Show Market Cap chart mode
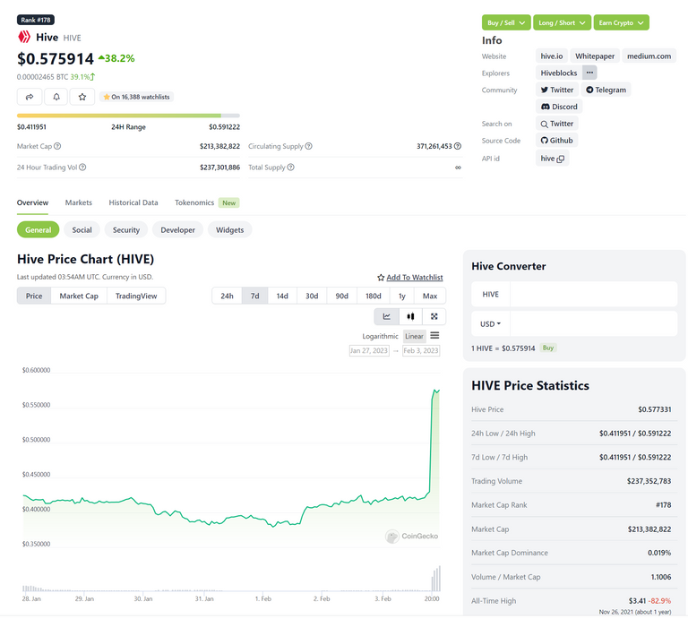688x619 pixels. click(x=79, y=297)
